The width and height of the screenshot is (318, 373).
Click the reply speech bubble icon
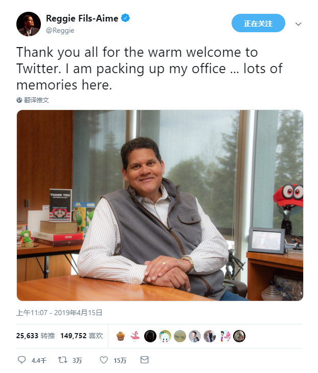coord(21,360)
